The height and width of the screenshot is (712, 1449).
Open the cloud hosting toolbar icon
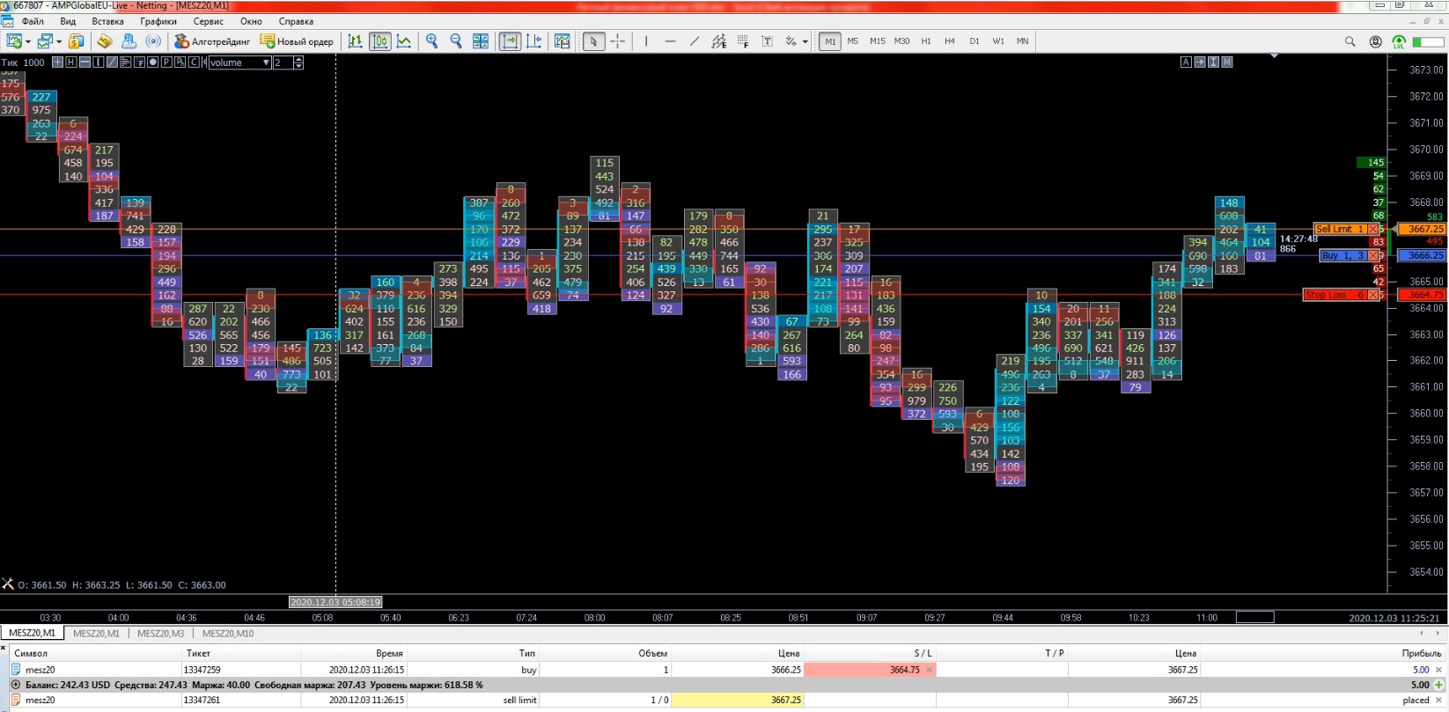click(x=129, y=41)
